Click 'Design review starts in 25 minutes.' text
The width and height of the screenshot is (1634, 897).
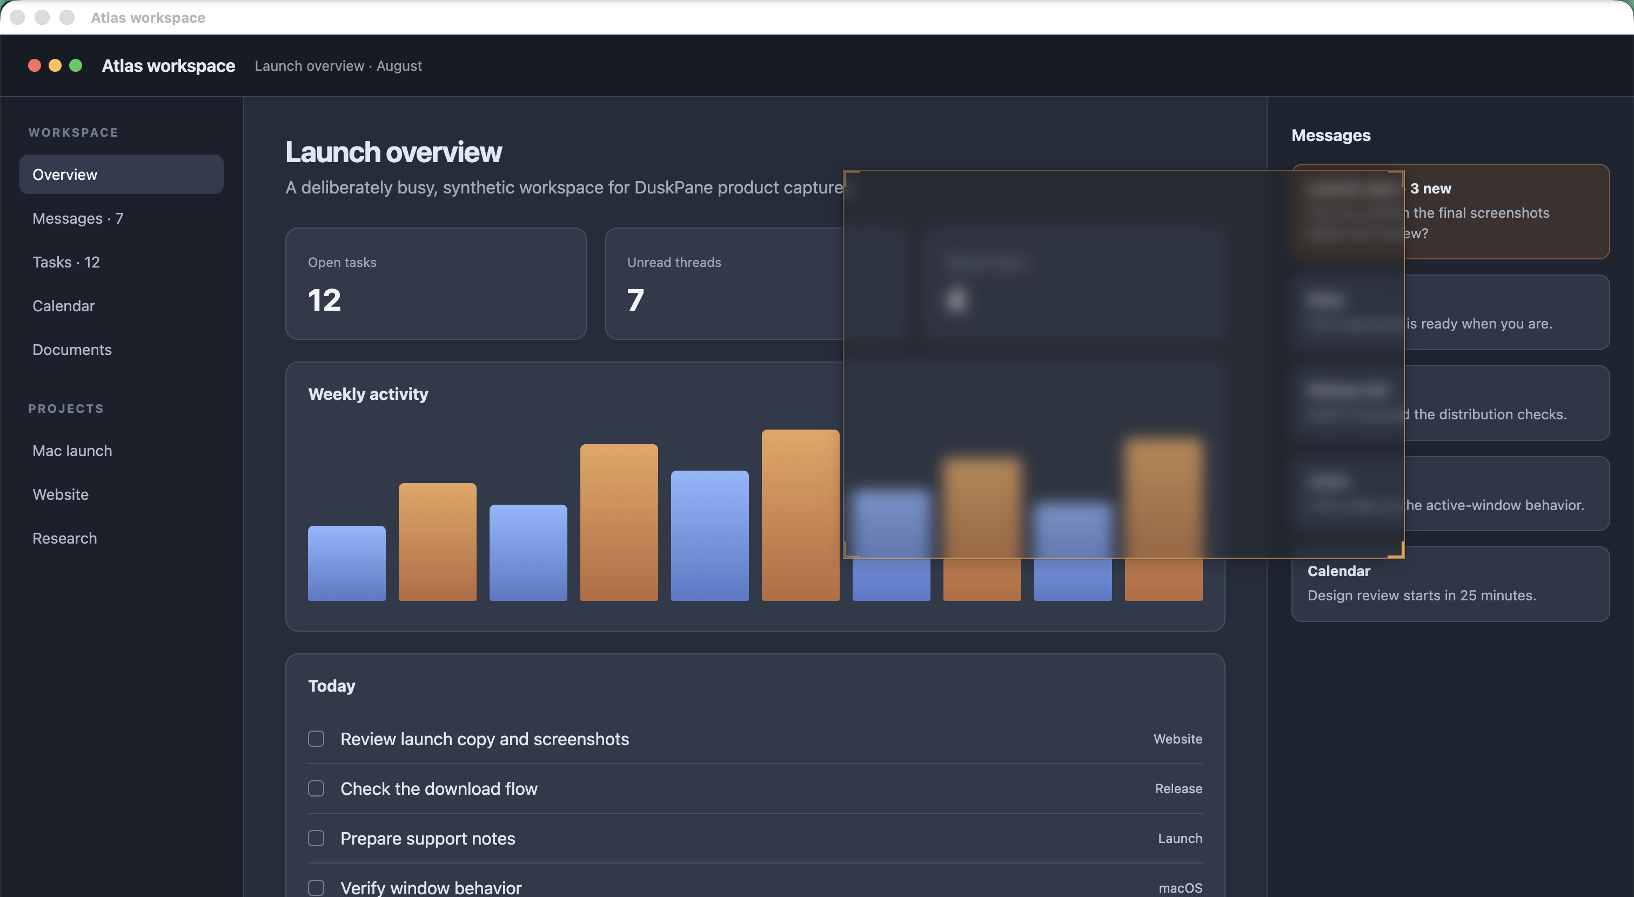click(1422, 595)
